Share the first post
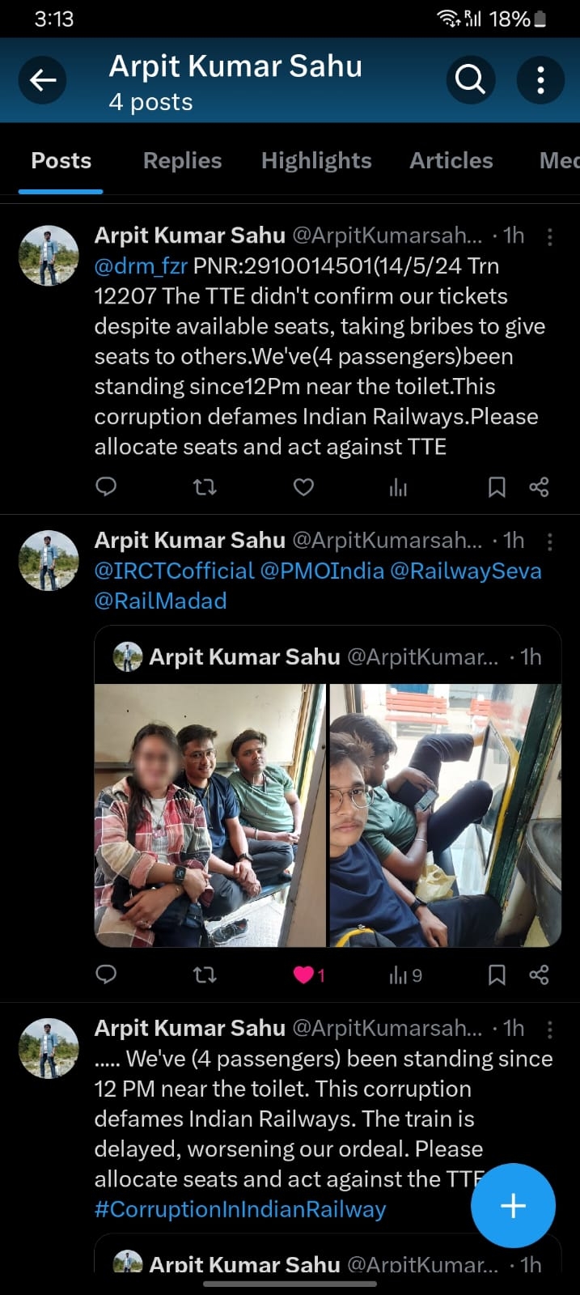The width and height of the screenshot is (580, 1295). [x=539, y=486]
